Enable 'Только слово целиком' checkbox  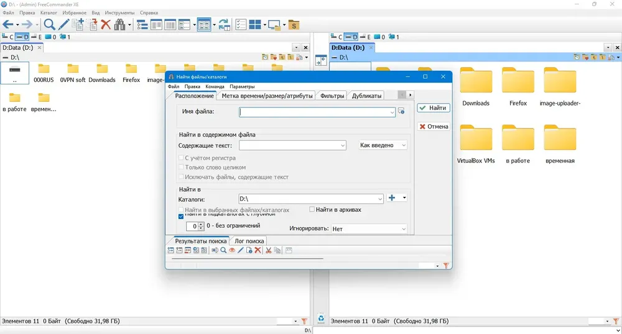tap(181, 168)
